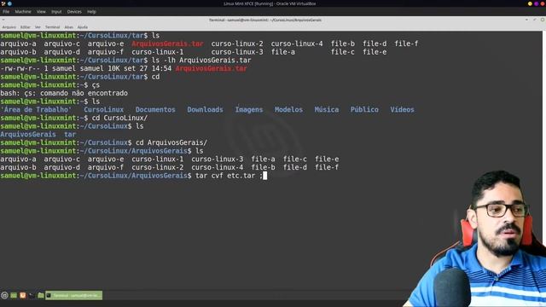Open the VirtualBox File menu

[6, 12]
